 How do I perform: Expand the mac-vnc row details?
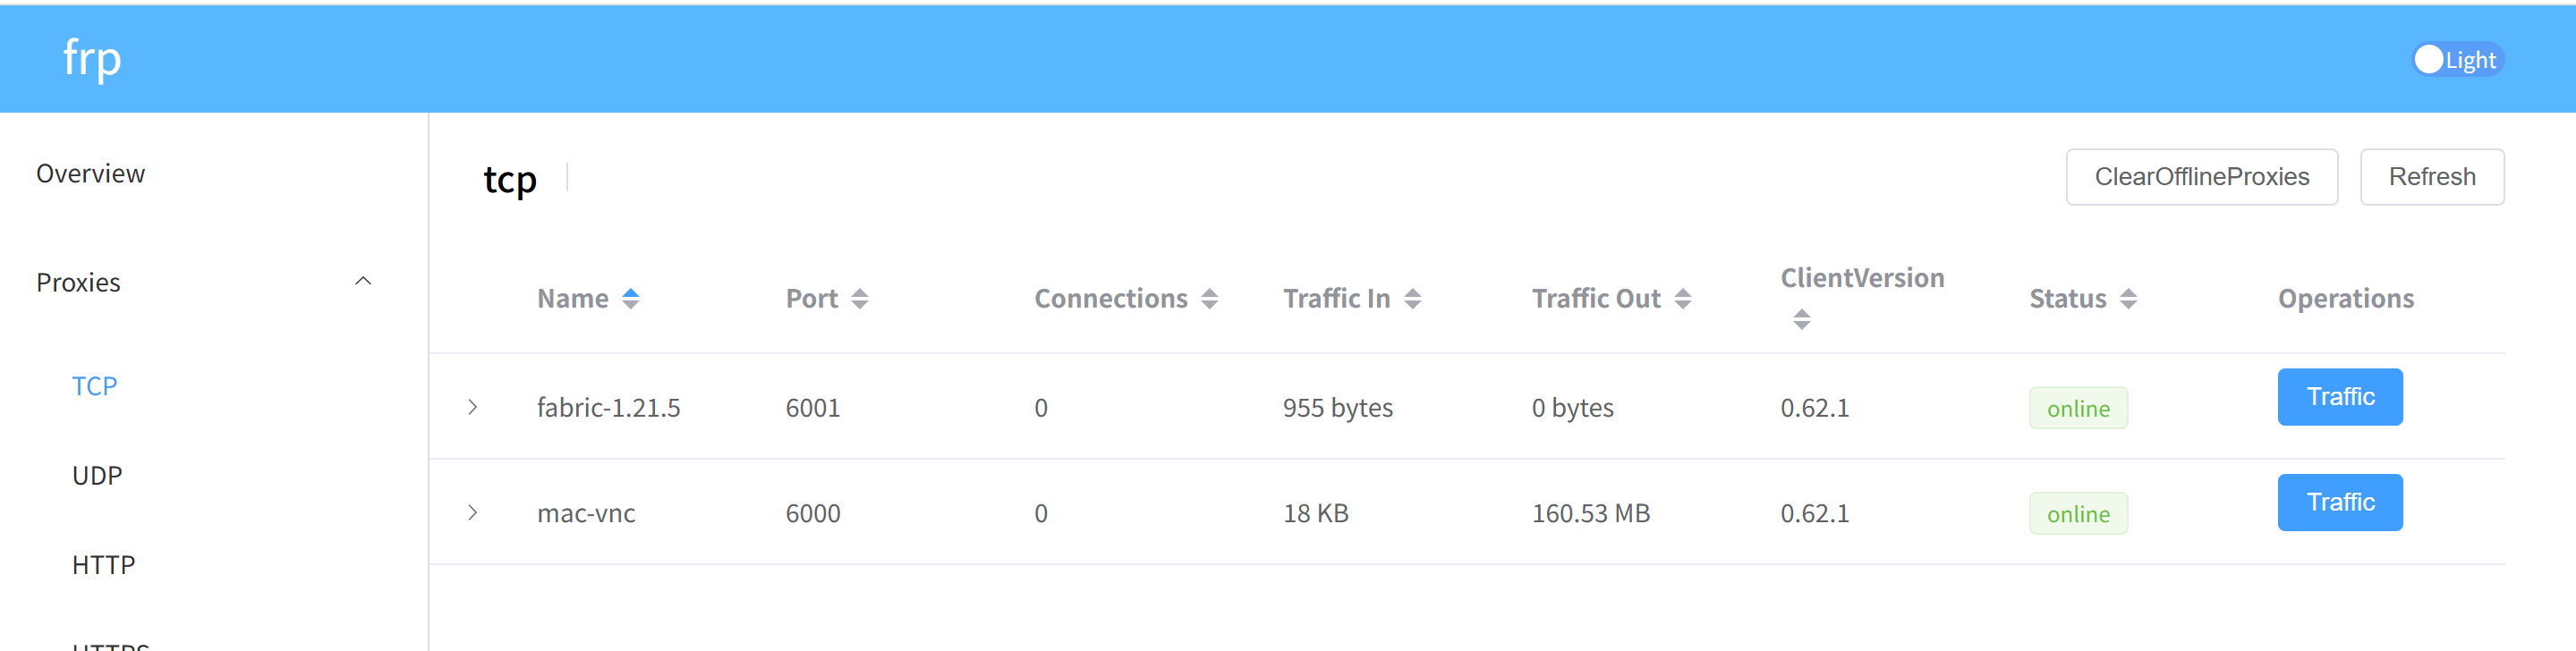pos(473,513)
